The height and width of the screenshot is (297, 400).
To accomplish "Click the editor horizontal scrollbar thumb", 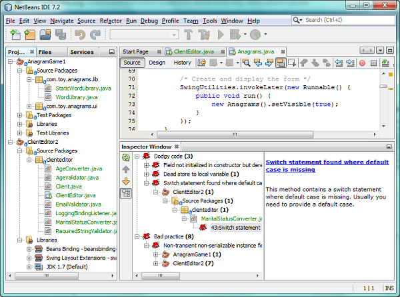I will tap(235, 135).
